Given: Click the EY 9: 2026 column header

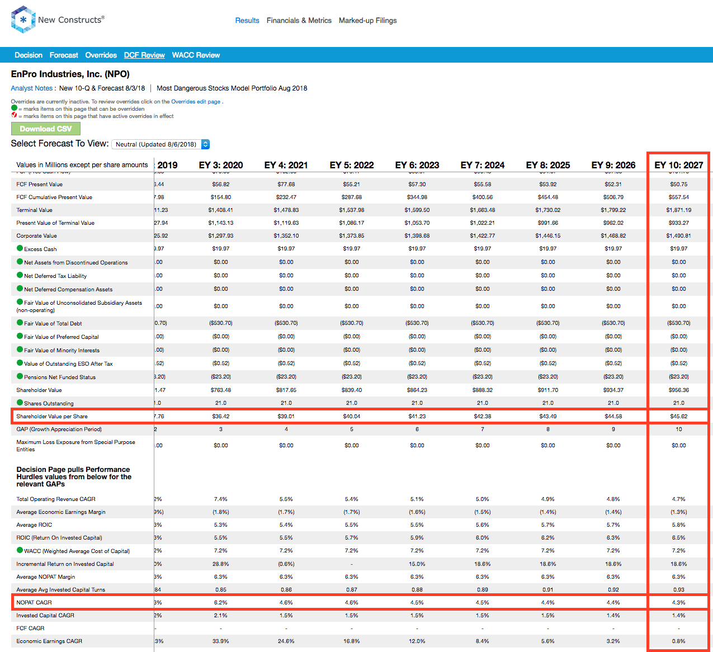Looking at the screenshot, I should click(x=613, y=165).
